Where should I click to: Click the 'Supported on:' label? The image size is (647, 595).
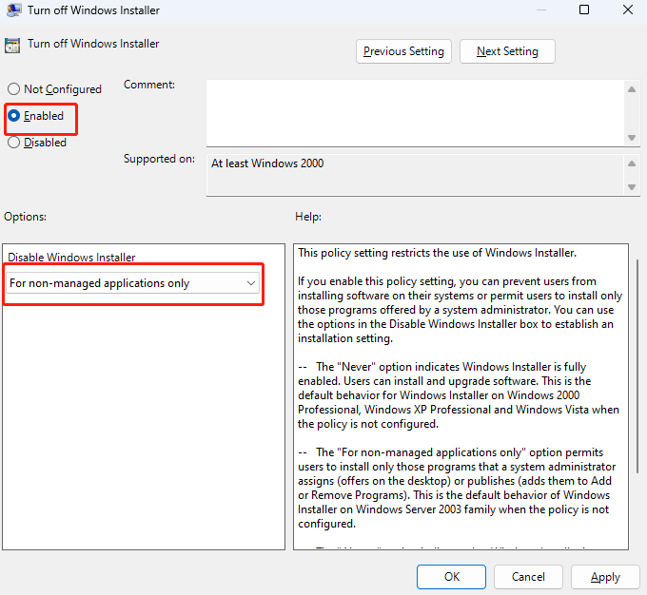(x=159, y=159)
